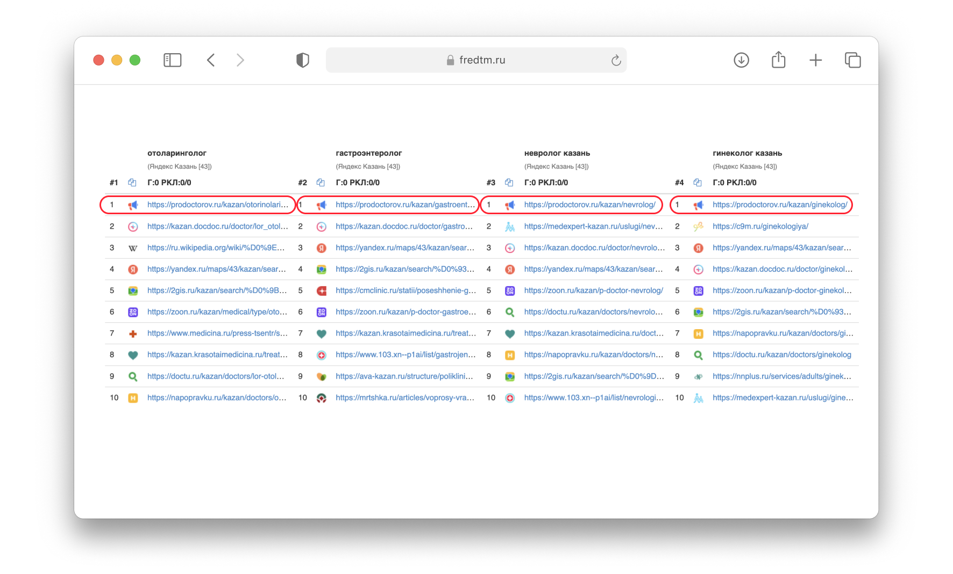The image size is (953, 574).
Task: Open doctu.ru/kazan/doctors/ginekolog link
Action: click(782, 355)
